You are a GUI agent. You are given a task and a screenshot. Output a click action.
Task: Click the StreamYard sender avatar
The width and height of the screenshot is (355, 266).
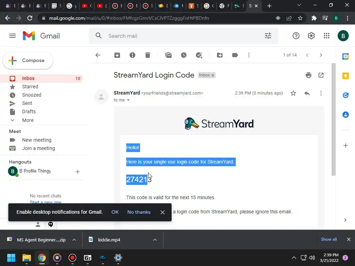(101, 97)
